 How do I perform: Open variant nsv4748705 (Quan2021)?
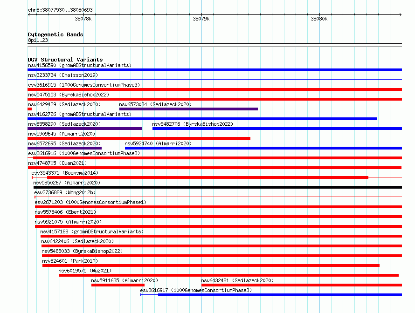[x=57, y=163]
